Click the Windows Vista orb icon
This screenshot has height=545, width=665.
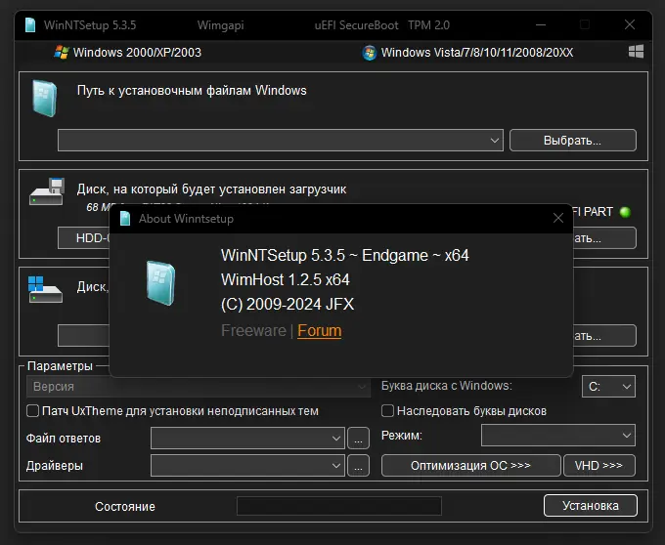point(370,53)
